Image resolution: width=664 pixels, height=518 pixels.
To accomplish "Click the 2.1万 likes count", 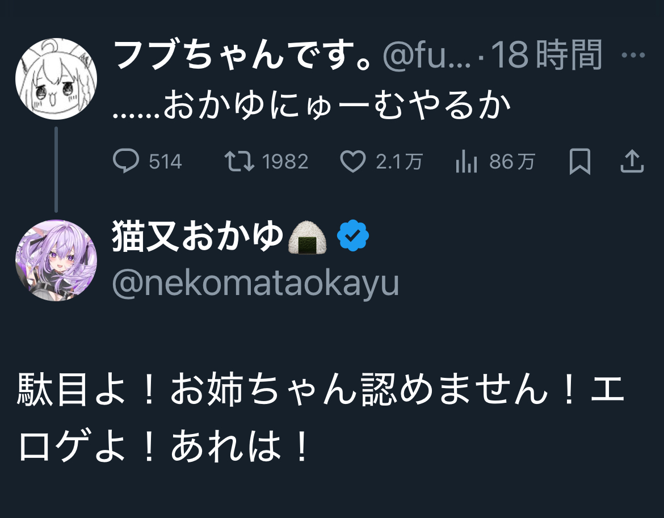I will 399,162.
